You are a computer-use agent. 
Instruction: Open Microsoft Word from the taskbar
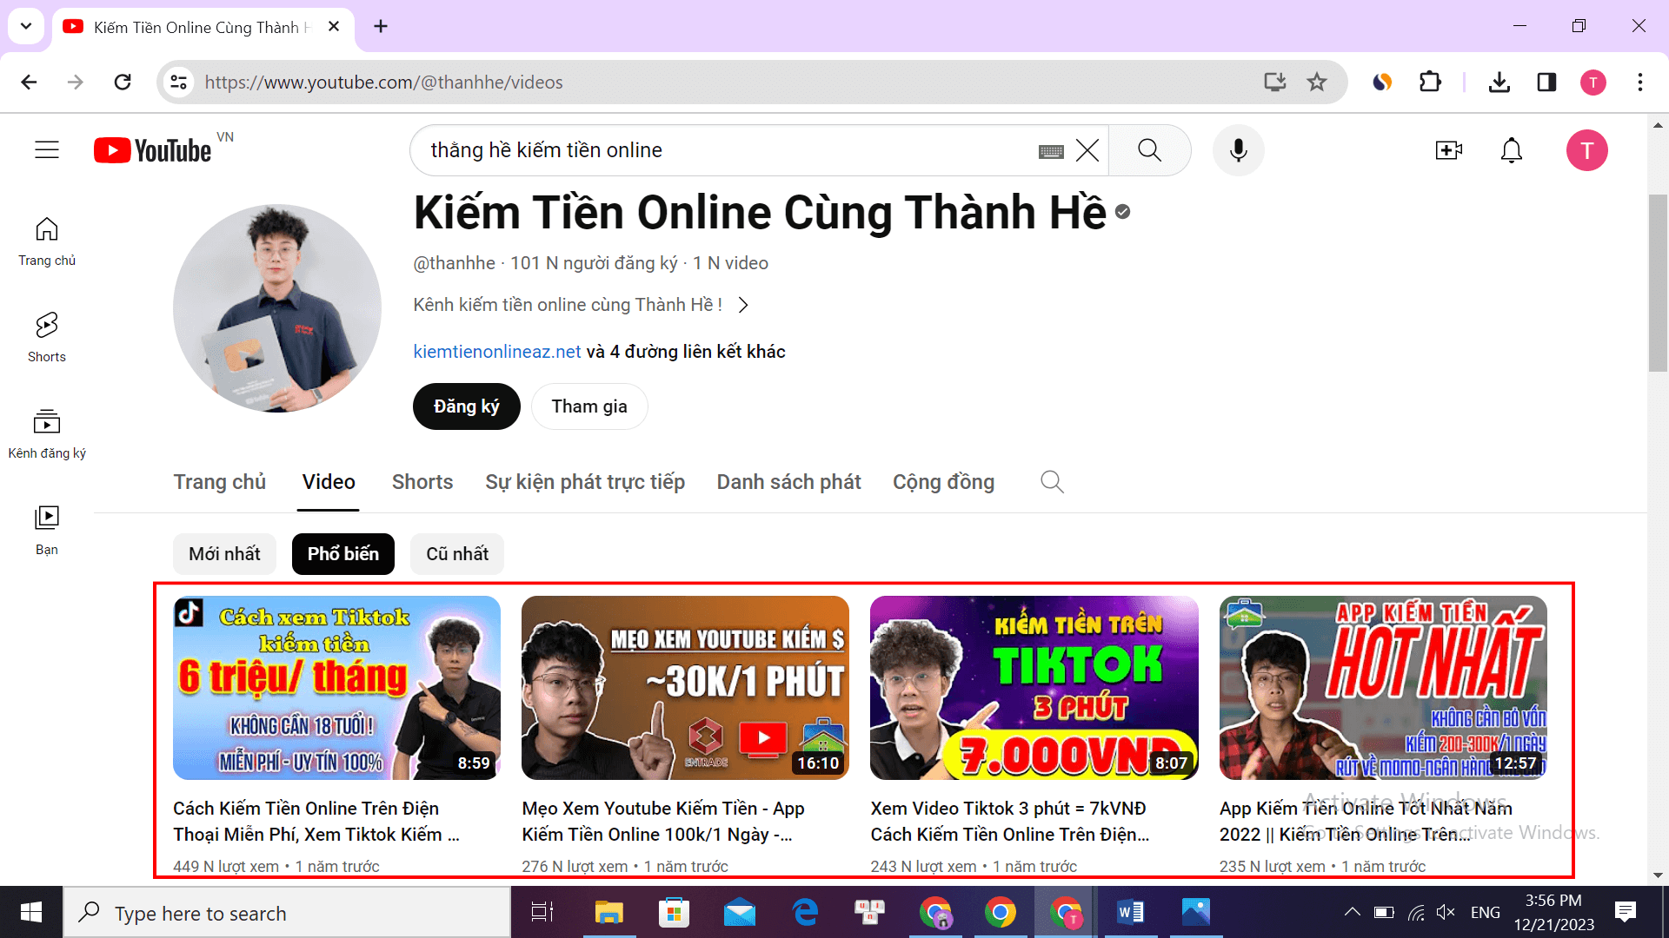[x=1130, y=912]
